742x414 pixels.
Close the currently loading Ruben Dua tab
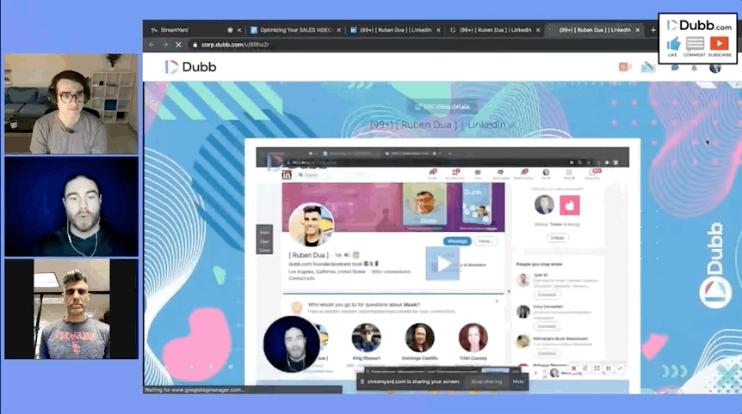pyautogui.click(x=638, y=30)
